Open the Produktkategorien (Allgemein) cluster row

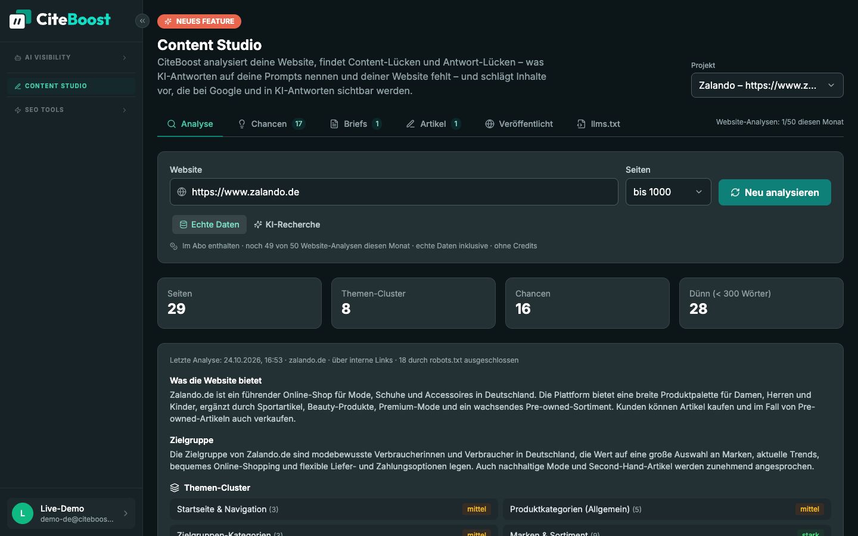pos(667,509)
